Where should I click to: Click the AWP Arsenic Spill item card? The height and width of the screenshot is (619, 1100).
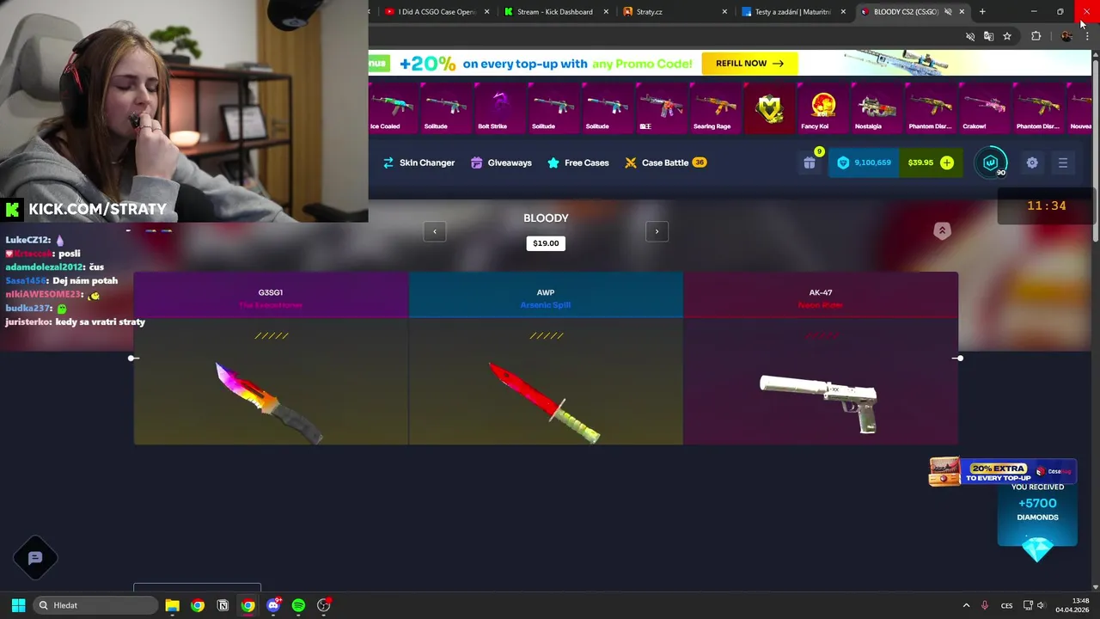(x=546, y=359)
